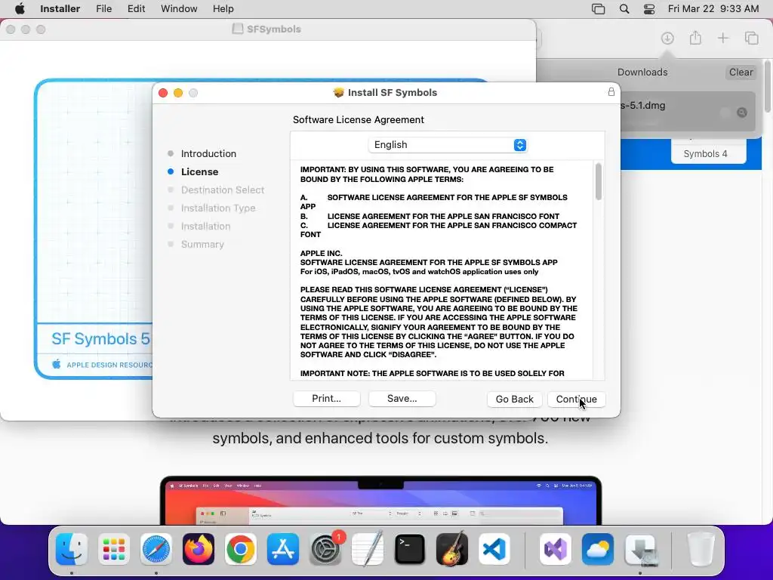The image size is (773, 580).
Task: Switch to Safari in the Dock
Action: (156, 549)
